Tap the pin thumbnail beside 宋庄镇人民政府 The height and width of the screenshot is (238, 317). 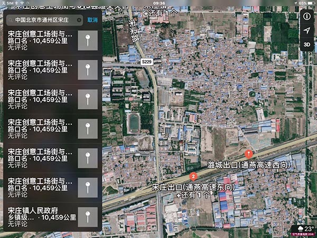(87, 217)
